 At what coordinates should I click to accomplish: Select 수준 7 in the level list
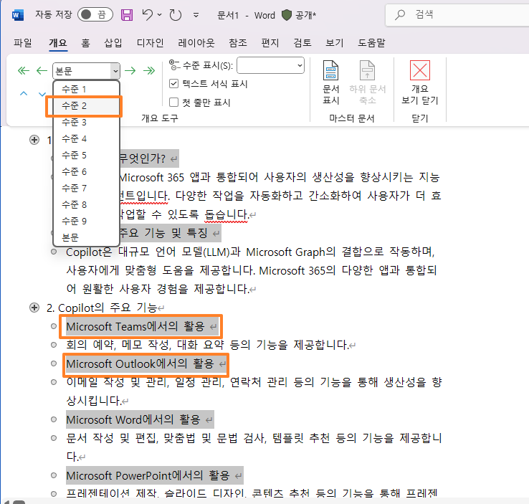point(86,188)
